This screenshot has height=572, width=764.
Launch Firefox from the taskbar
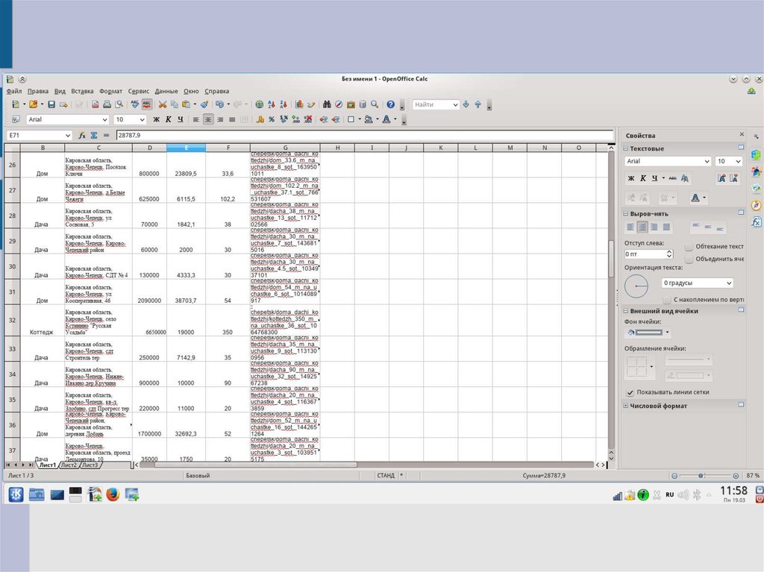113,493
